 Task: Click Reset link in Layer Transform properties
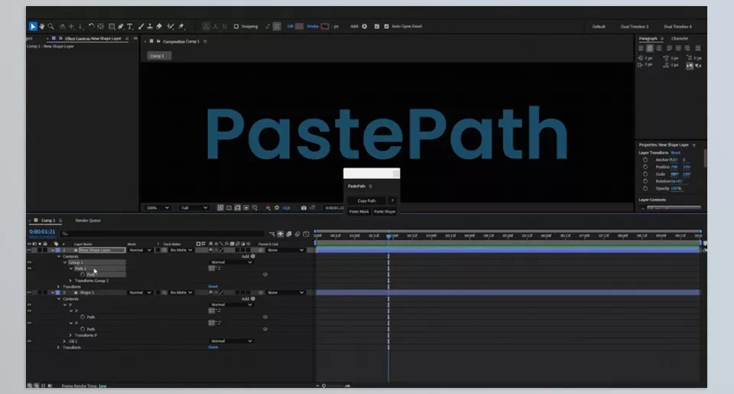675,153
